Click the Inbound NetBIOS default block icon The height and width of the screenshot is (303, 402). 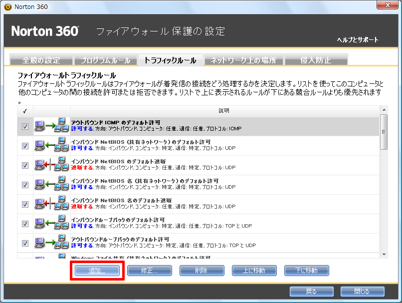click(x=51, y=165)
